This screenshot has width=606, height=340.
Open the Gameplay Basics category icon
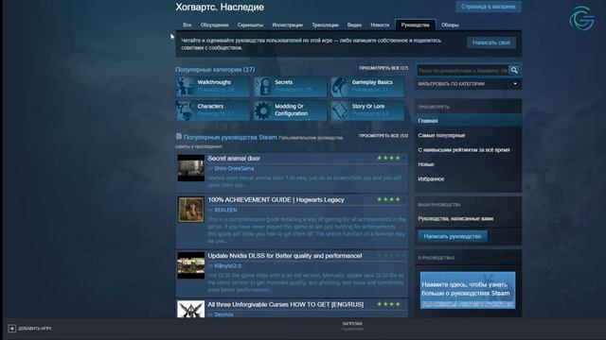340,86
